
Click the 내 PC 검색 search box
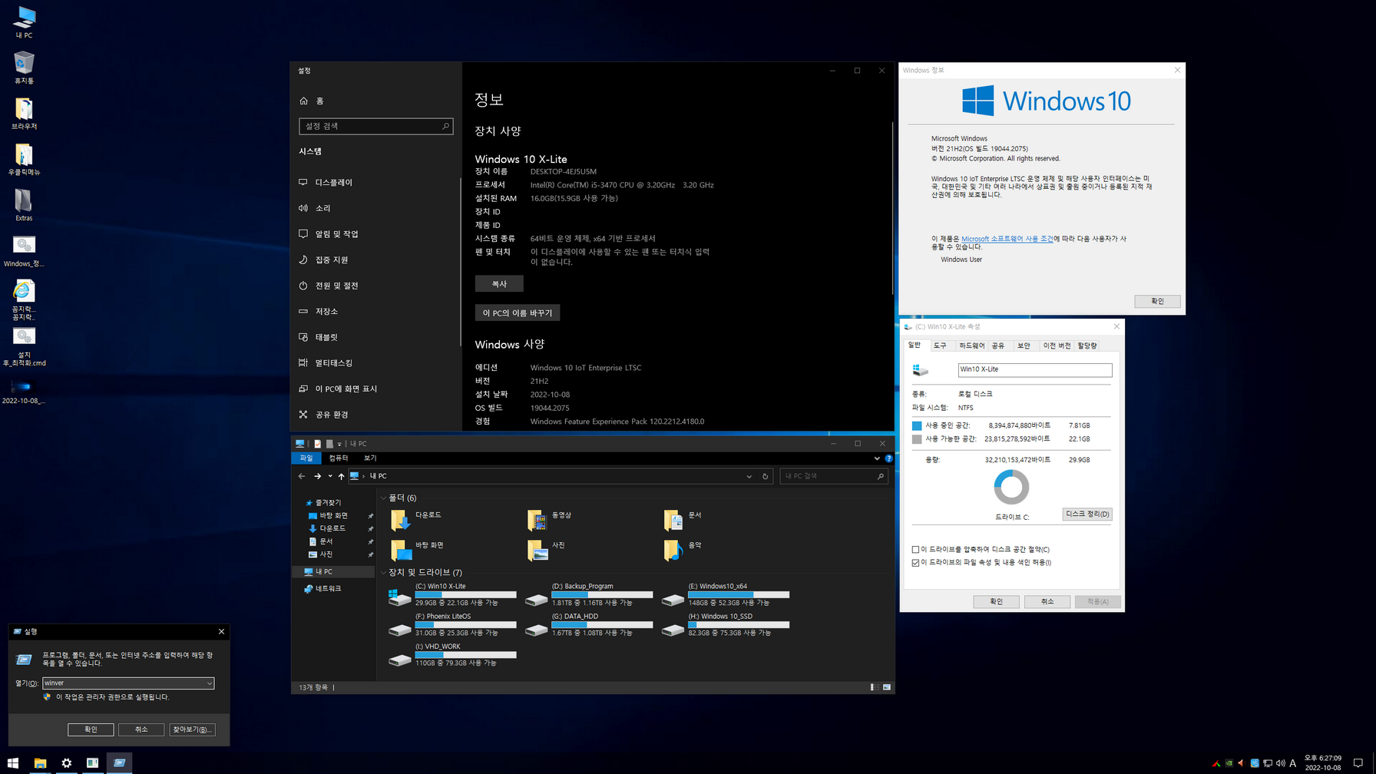834,476
